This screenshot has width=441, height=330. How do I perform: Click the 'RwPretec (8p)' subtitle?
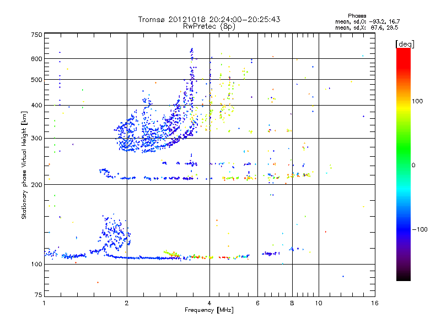(x=209, y=26)
